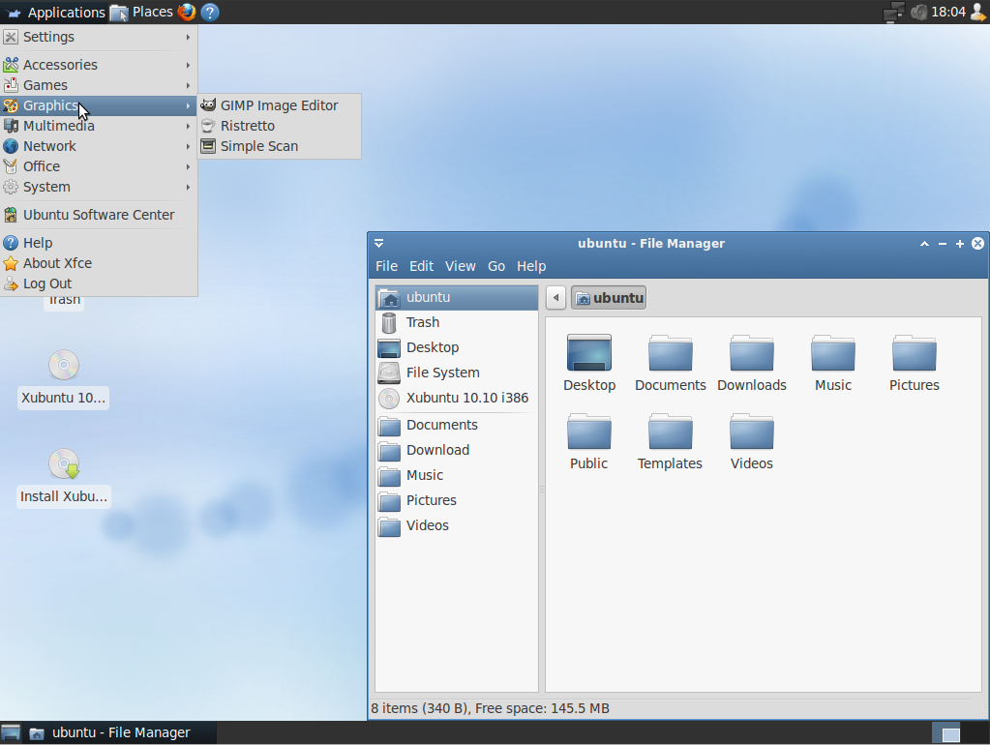Click the blue help question-mark panel icon
The width and height of the screenshot is (990, 745).
tap(210, 12)
